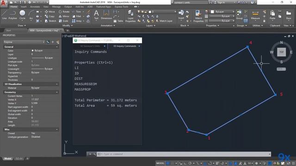This screenshot has height=166, width=296.
Task: Toggle Quick Select in Properties palette
Action: pos(57,42)
